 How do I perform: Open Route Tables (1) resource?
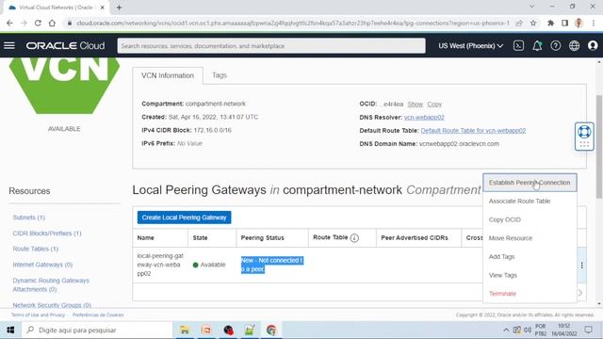tap(36, 249)
